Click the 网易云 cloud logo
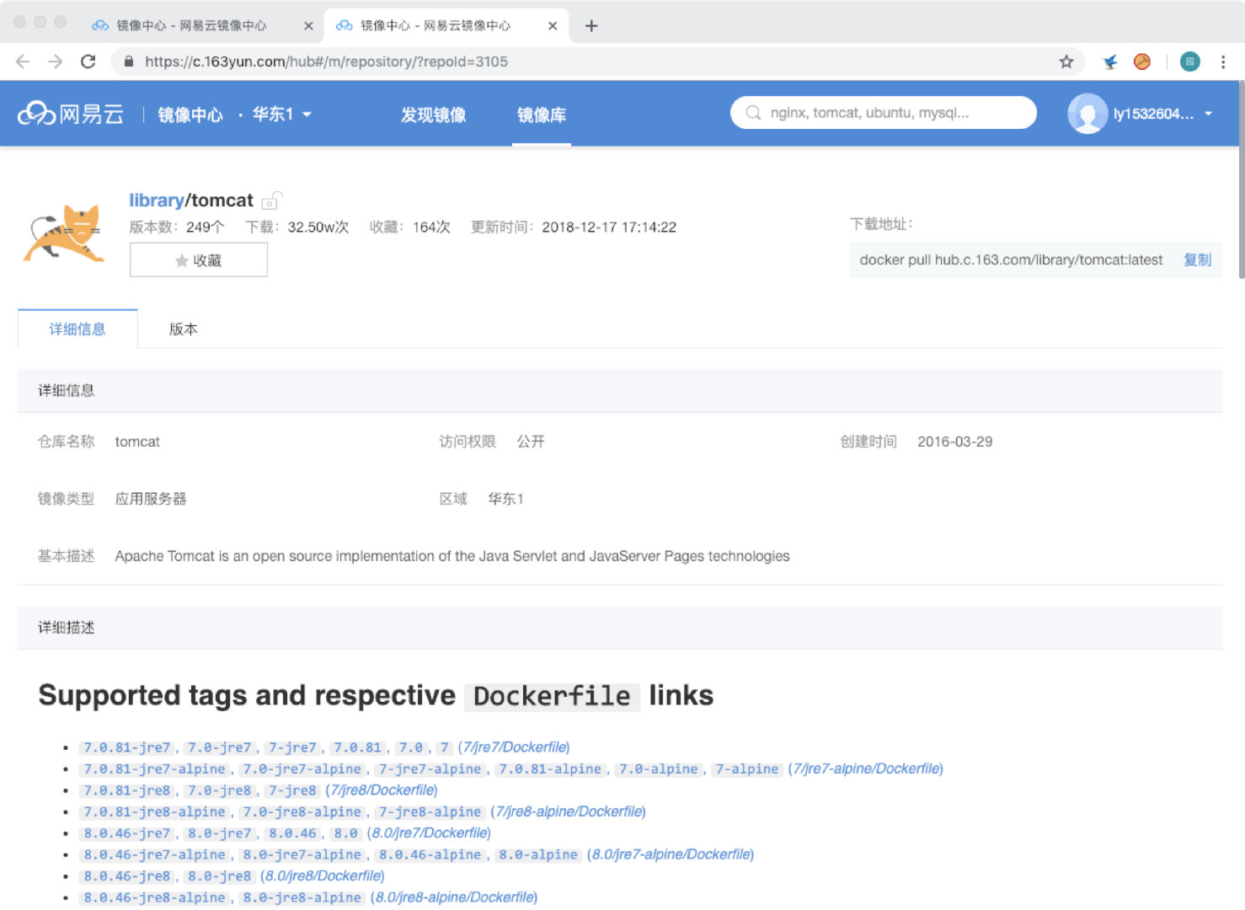Screen dimensions: 1245x910 (71, 114)
